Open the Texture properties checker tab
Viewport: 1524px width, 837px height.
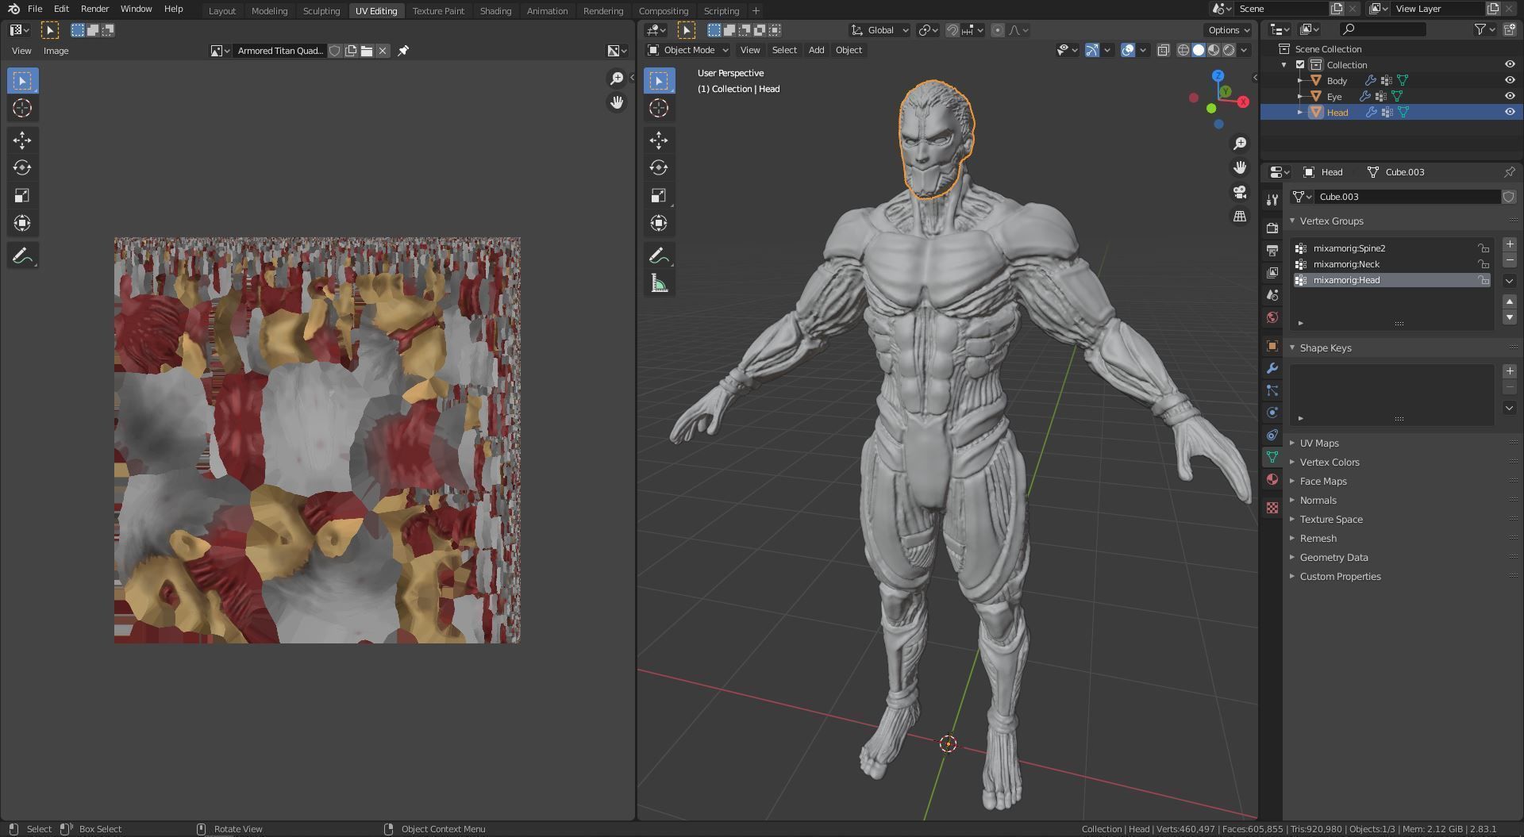[1272, 508]
